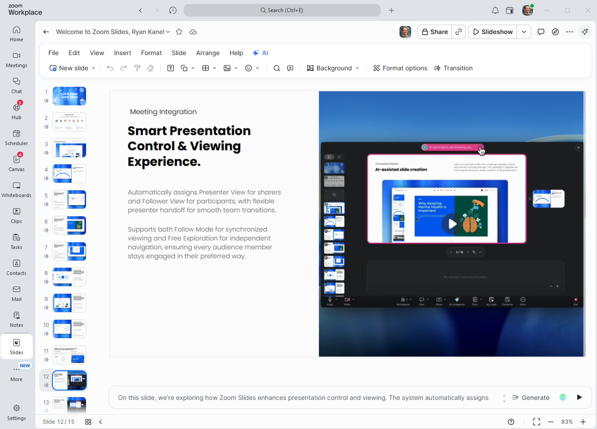Viewport: 597px width, 429px height.
Task: Click the cloud save status icon
Action: (193, 32)
